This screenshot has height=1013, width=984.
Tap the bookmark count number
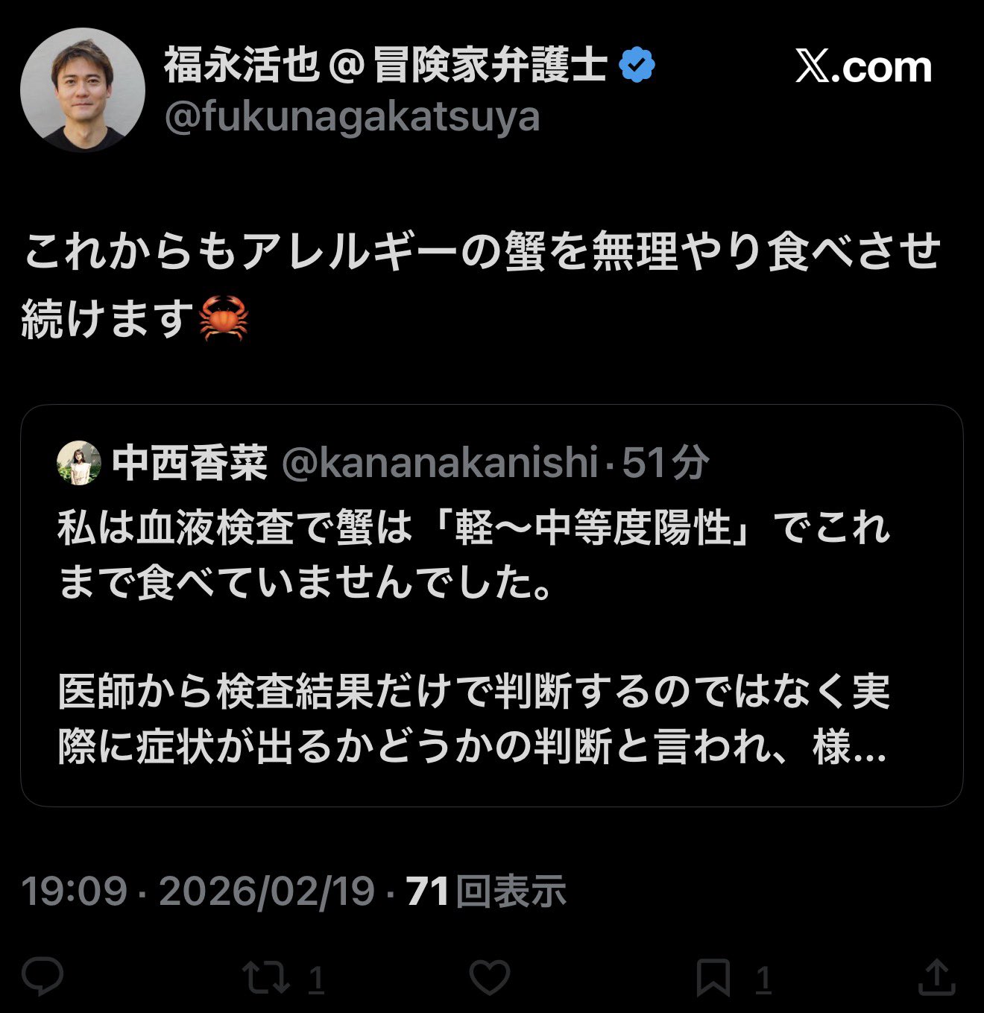(x=763, y=979)
